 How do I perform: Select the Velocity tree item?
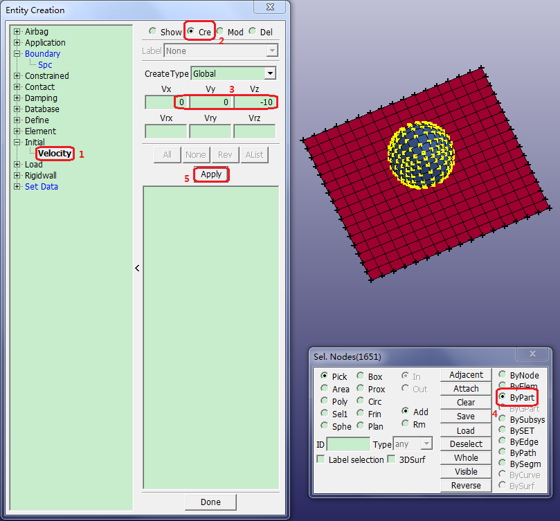(55, 154)
